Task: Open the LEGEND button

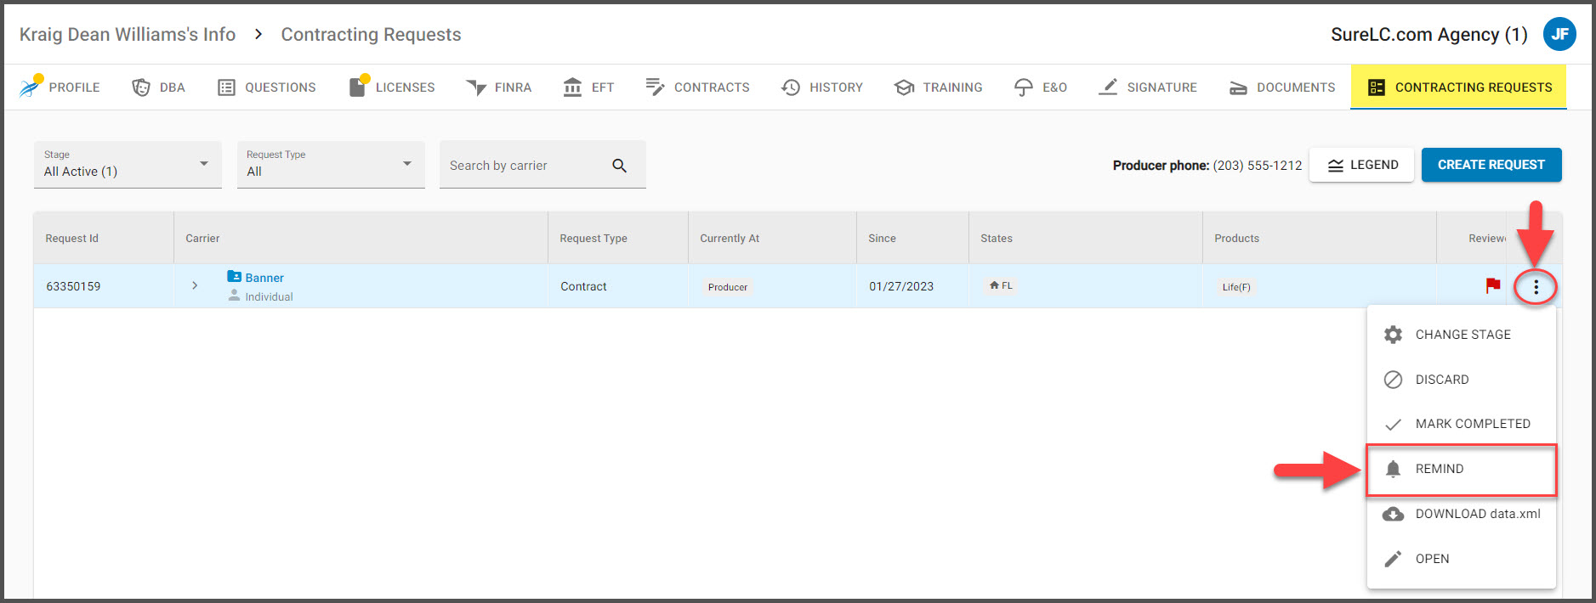Action: coord(1362,165)
